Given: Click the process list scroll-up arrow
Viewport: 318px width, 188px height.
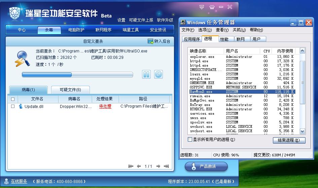Looking at the screenshot, I should pos(302,51).
